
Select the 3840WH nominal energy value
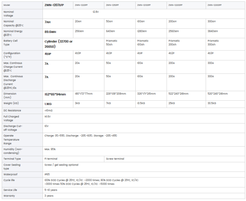212,31
